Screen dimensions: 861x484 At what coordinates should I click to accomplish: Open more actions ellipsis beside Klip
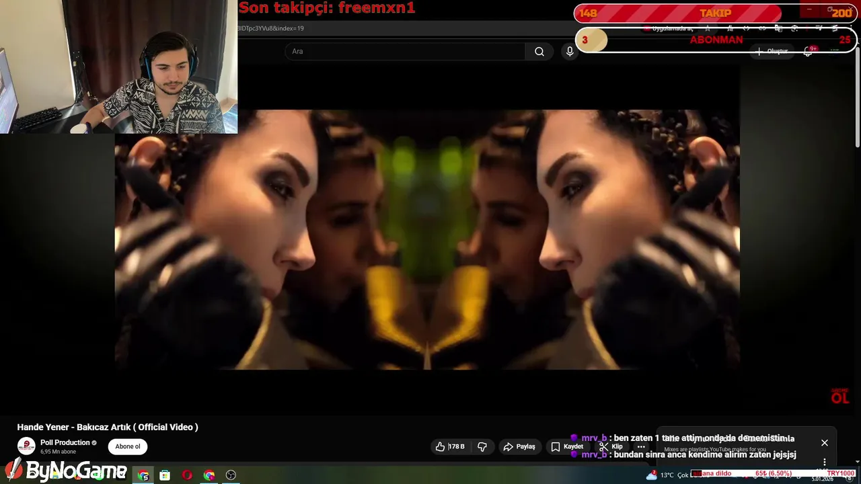pos(641,446)
